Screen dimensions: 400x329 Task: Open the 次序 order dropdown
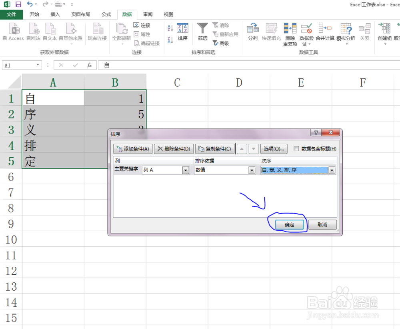(332, 170)
